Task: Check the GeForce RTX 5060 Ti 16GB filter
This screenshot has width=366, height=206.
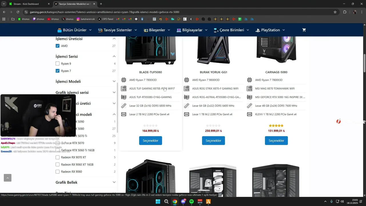Action: tap(57, 150)
